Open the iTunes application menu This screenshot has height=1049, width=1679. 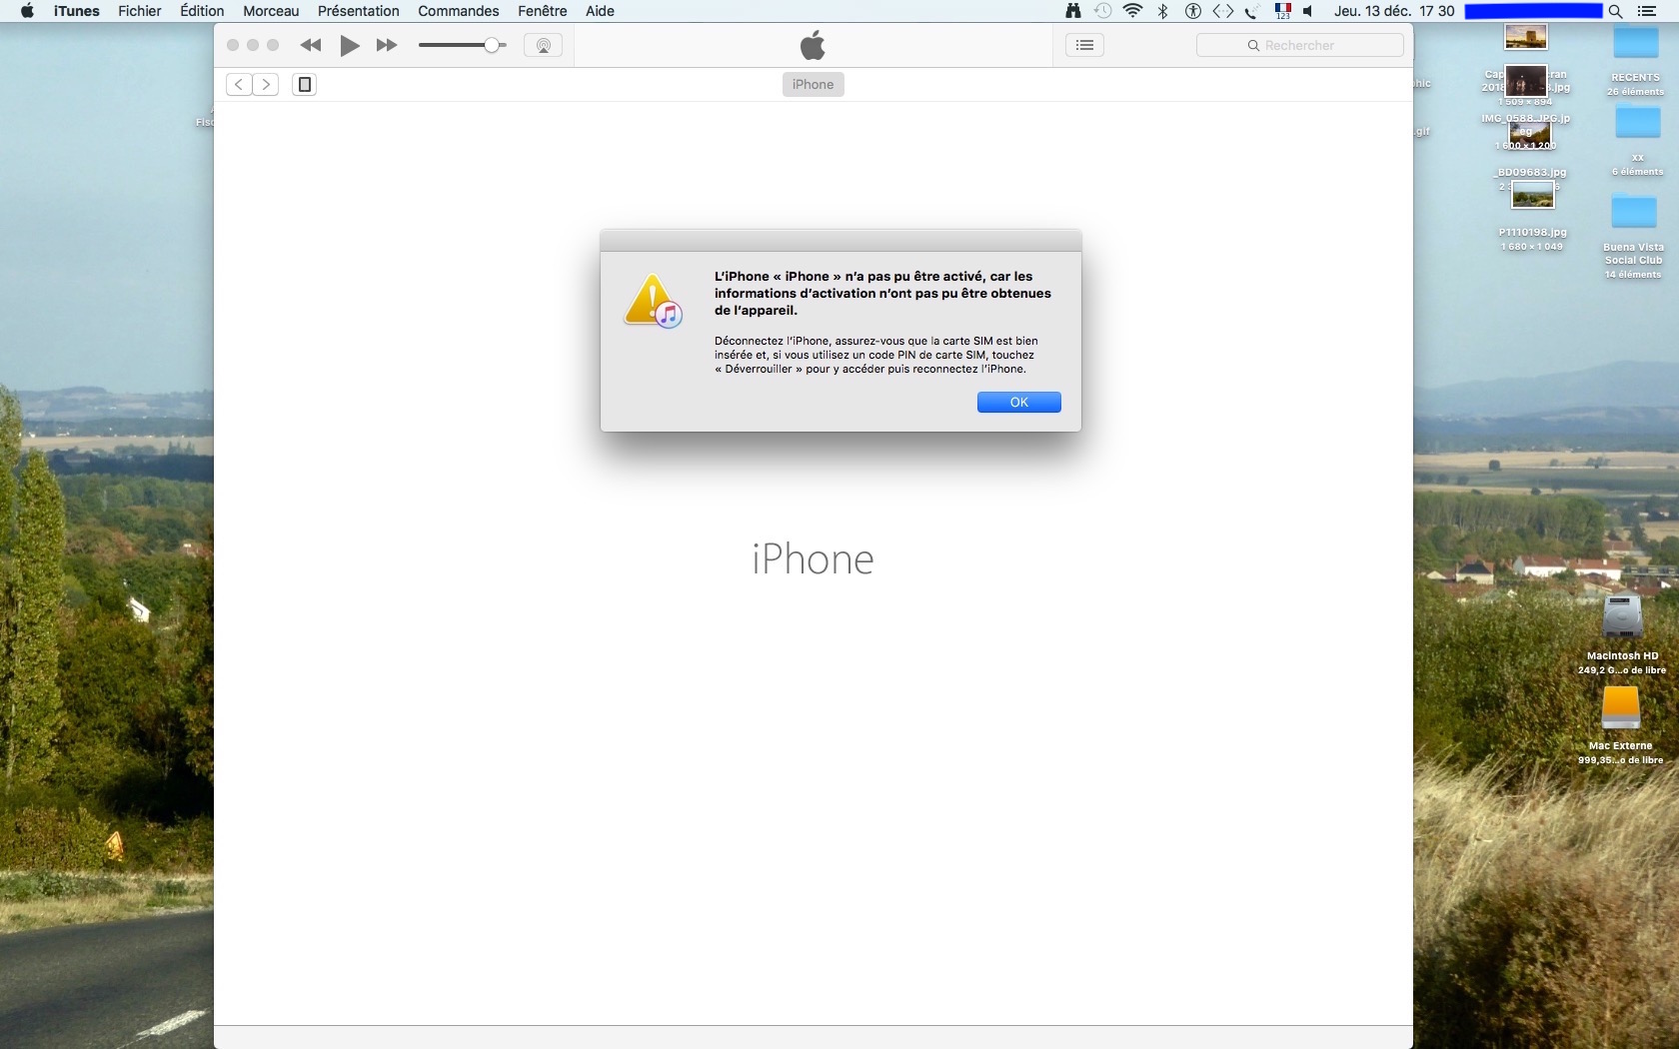point(77,11)
